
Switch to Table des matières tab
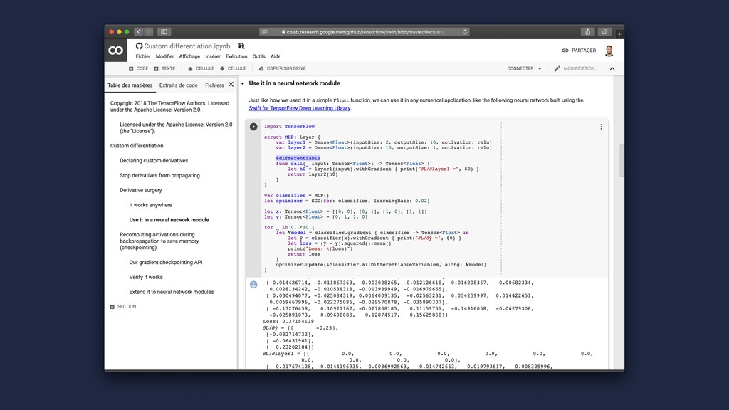pos(130,85)
